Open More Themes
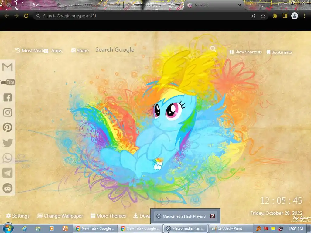The image size is (311, 233). tap(108, 216)
